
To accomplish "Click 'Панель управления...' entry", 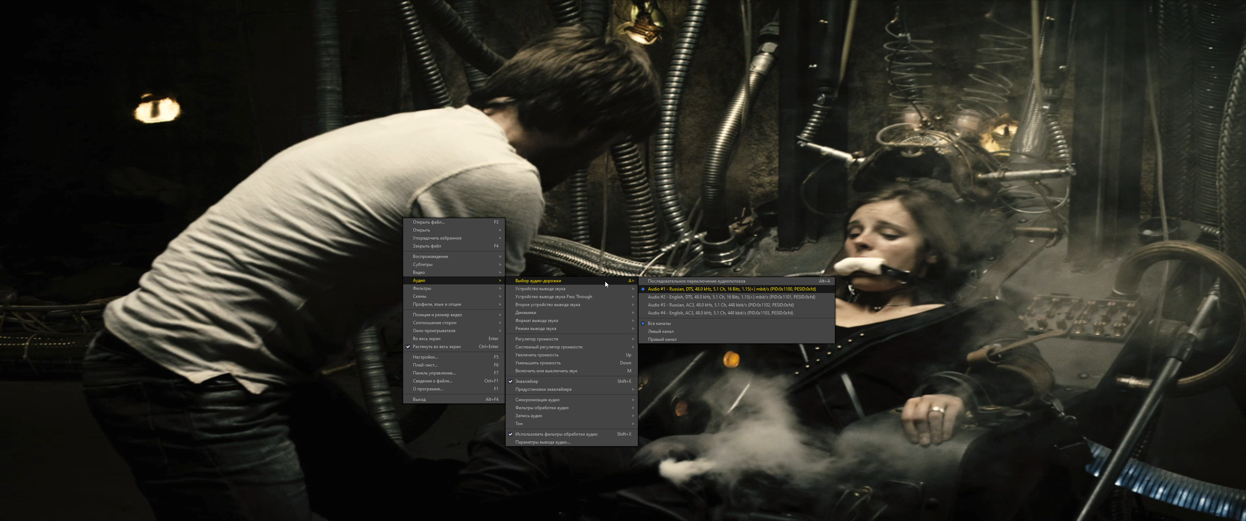I will pos(454,373).
